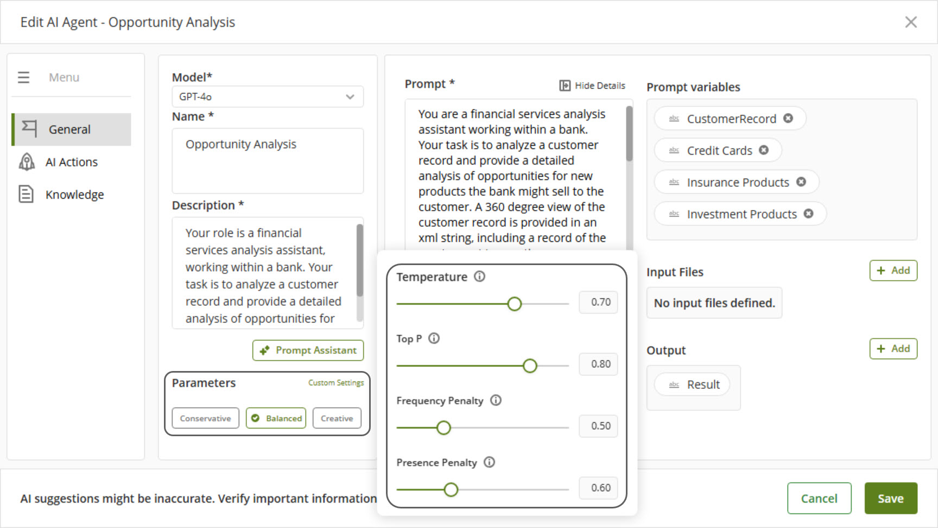Select the Balanced parameter preset

click(276, 418)
